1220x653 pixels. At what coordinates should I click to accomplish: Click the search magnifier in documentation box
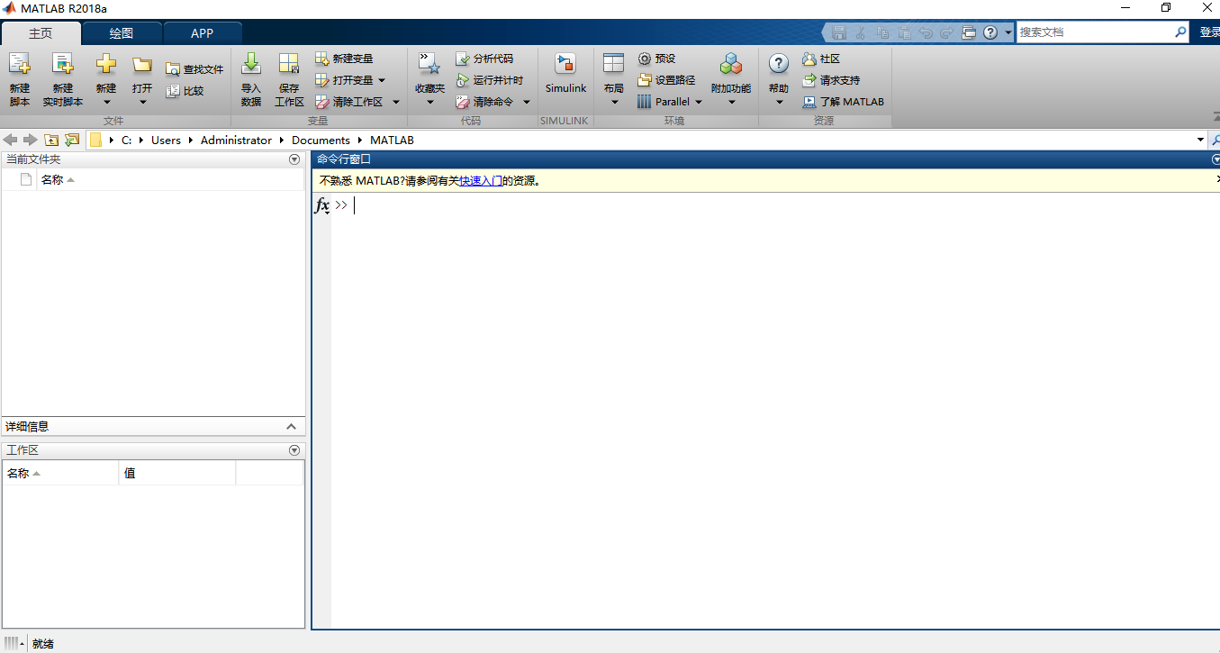pos(1181,32)
